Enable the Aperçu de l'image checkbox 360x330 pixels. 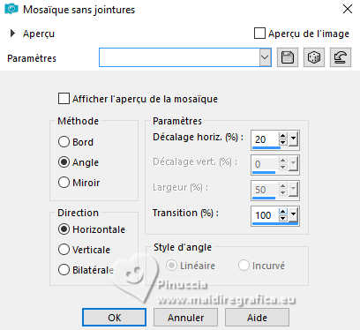tap(259, 34)
